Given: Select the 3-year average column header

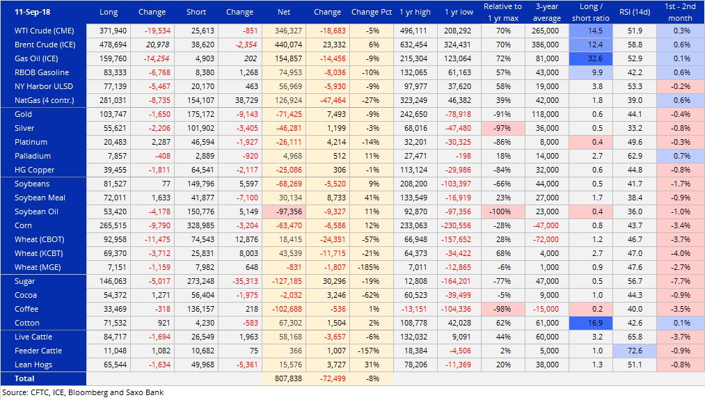Looking at the screenshot, I should point(546,13).
